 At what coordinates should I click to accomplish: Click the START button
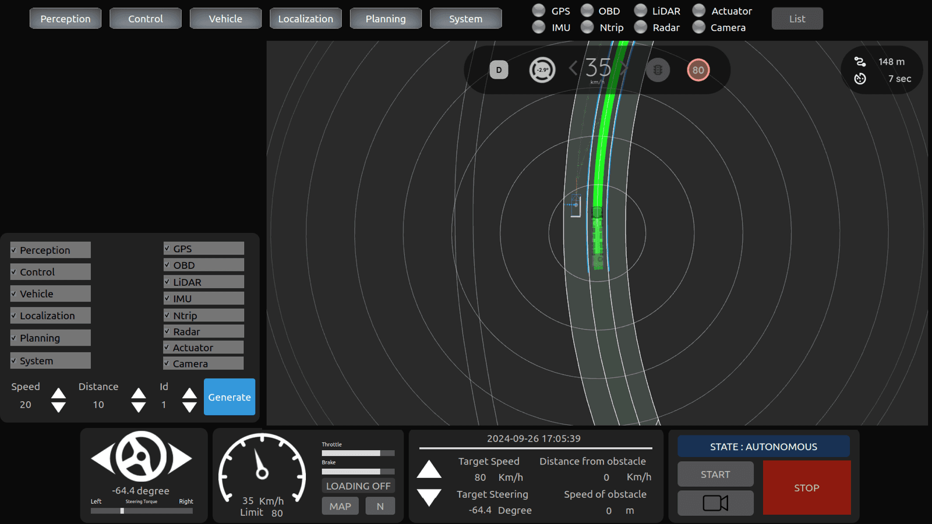715,475
